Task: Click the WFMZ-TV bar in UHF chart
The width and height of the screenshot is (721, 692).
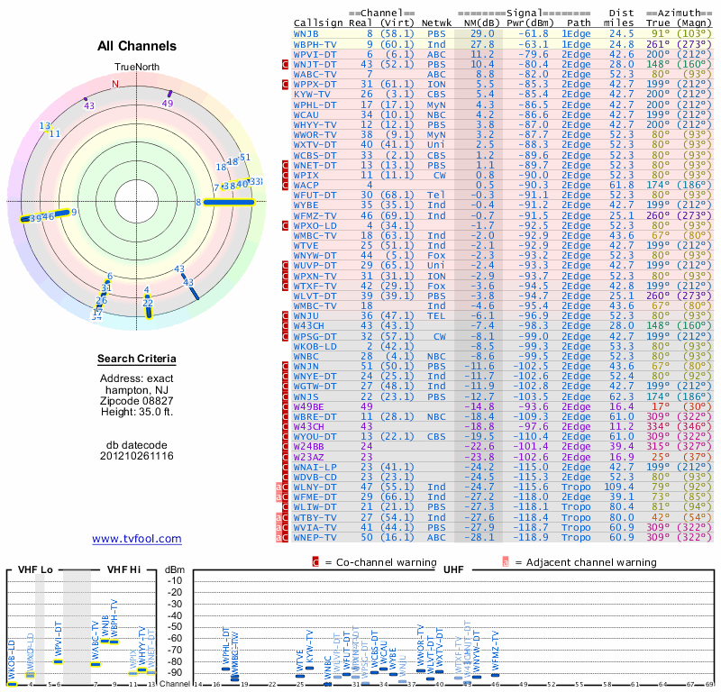Action: 495,674
